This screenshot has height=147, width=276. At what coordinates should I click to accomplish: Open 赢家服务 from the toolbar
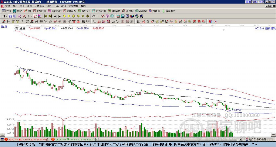[x=169, y=11]
